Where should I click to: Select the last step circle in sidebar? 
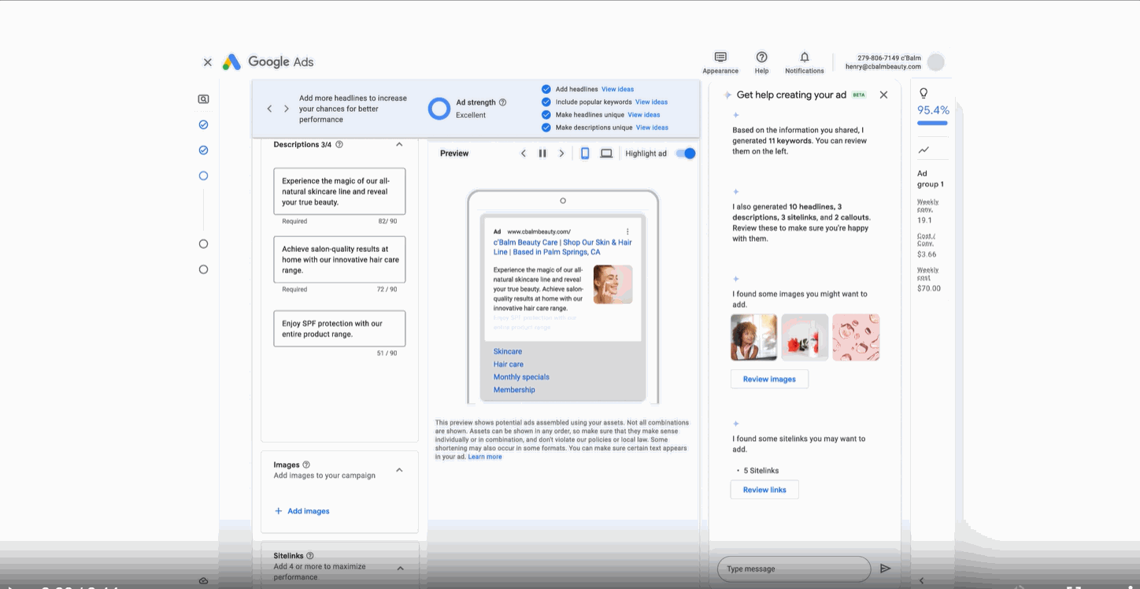click(x=203, y=269)
